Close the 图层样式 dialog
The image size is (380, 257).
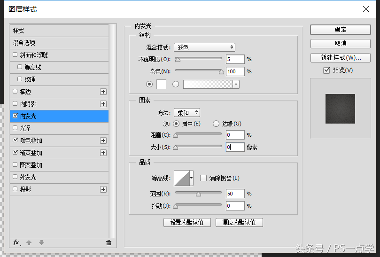[366, 9]
